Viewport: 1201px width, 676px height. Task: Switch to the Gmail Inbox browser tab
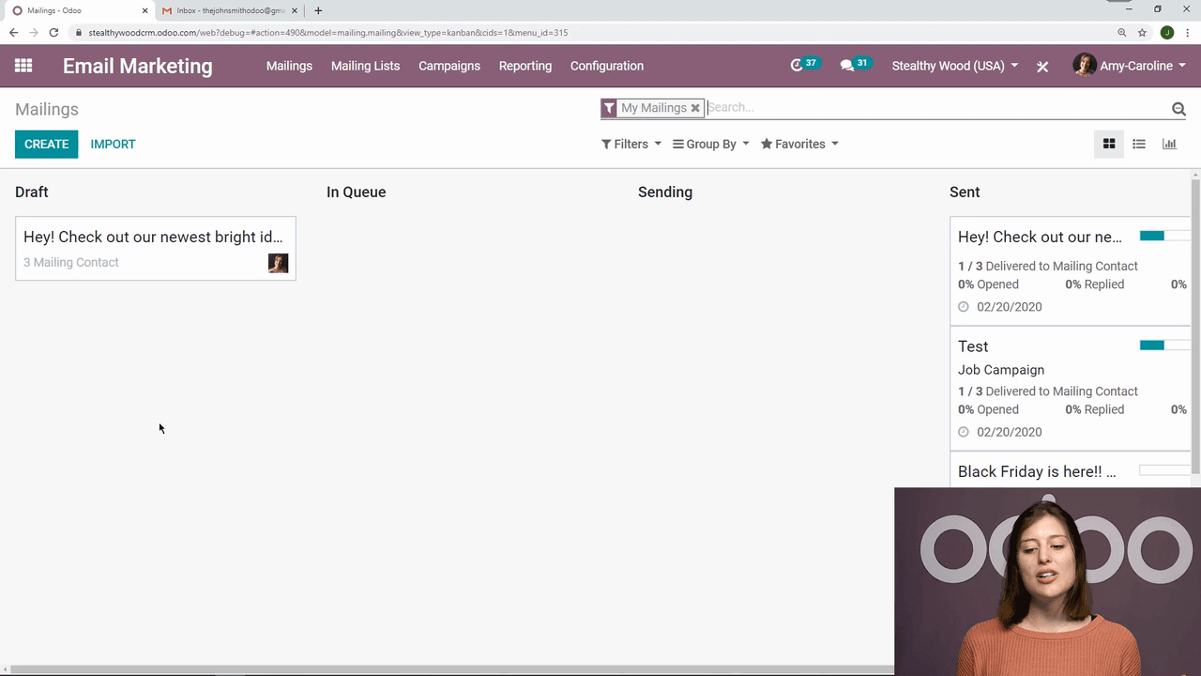click(230, 10)
